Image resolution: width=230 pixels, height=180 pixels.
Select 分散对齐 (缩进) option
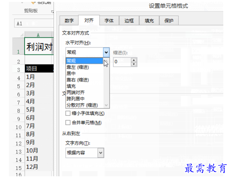pyautogui.click(x=84, y=105)
